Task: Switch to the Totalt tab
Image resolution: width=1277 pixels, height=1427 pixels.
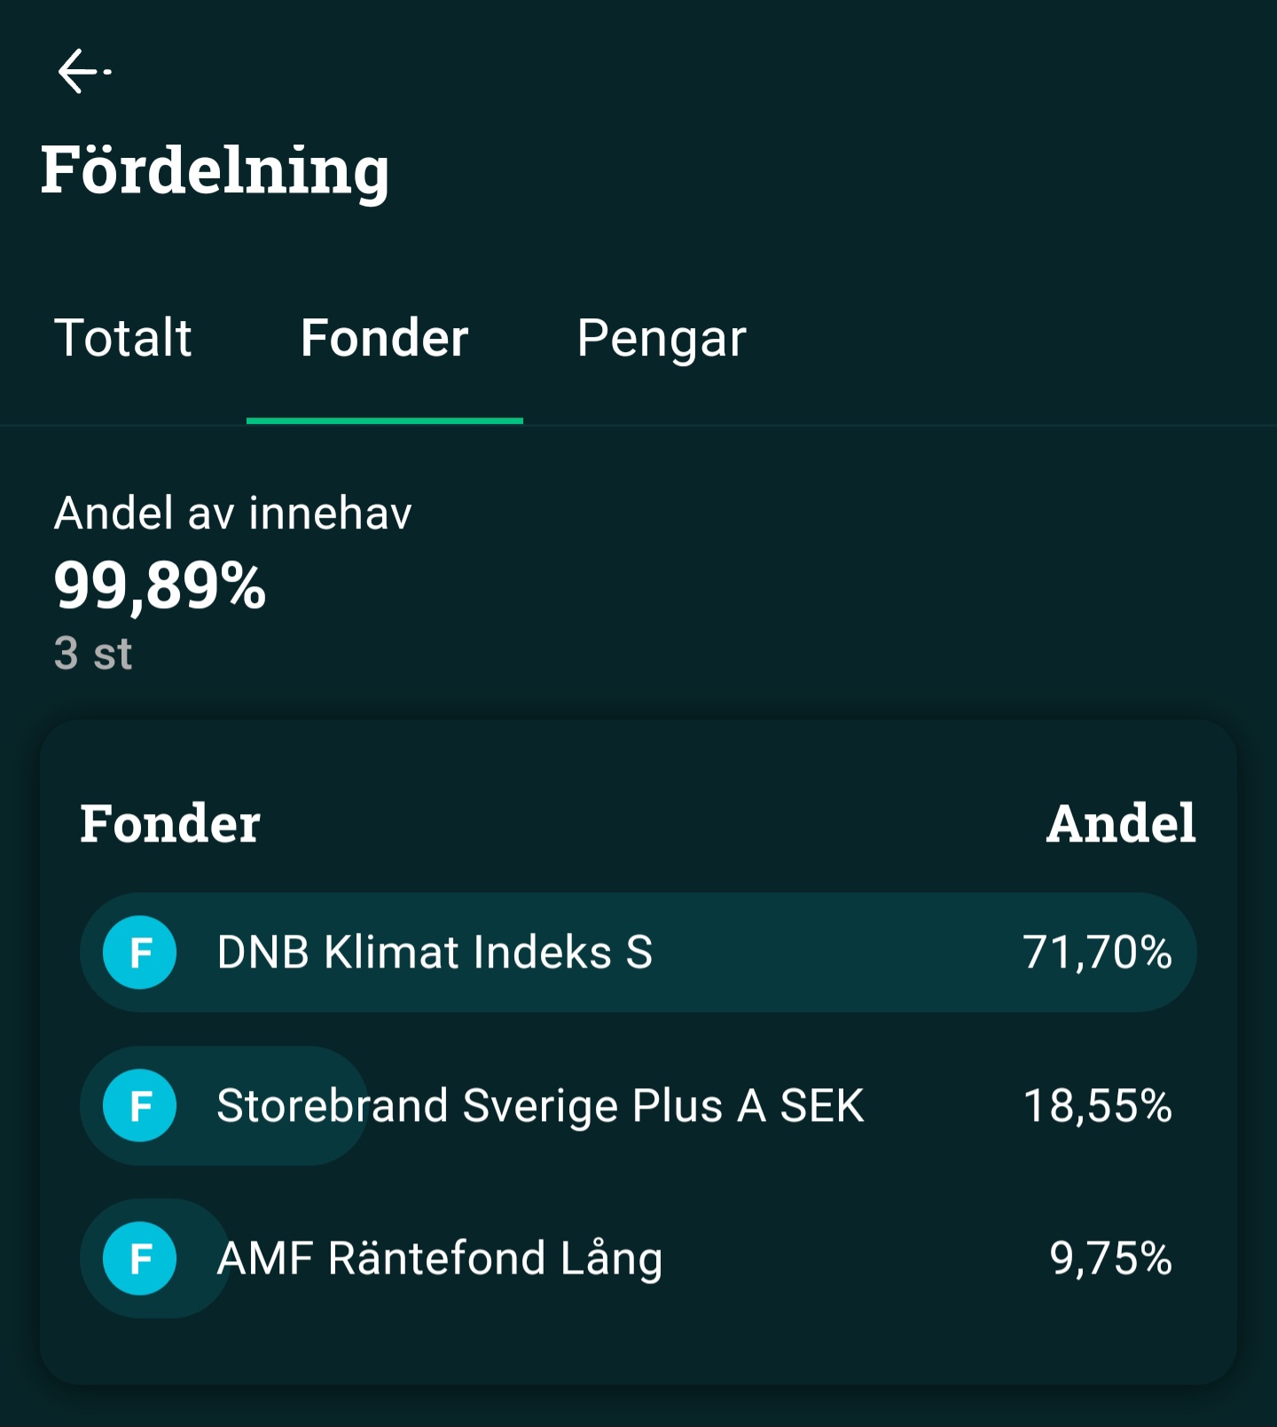Action: (123, 338)
